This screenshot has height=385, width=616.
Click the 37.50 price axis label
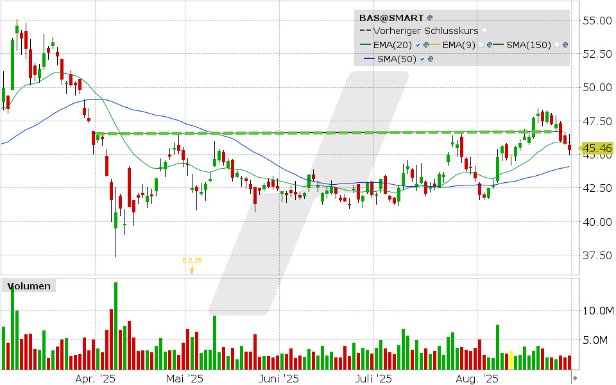pos(597,255)
